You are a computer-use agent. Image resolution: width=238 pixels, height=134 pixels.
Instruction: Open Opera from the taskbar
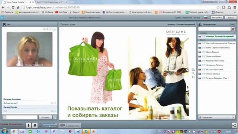[x=70, y=131]
